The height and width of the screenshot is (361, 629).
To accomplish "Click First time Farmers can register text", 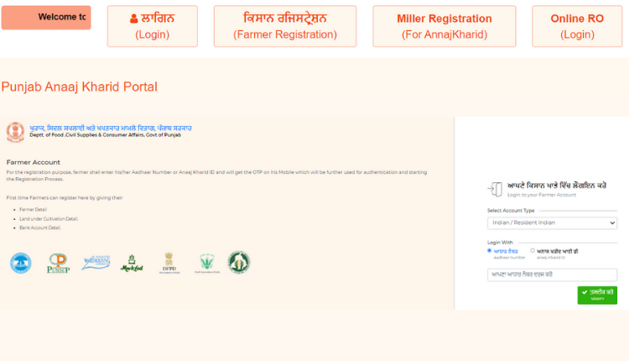I will 65,197.
